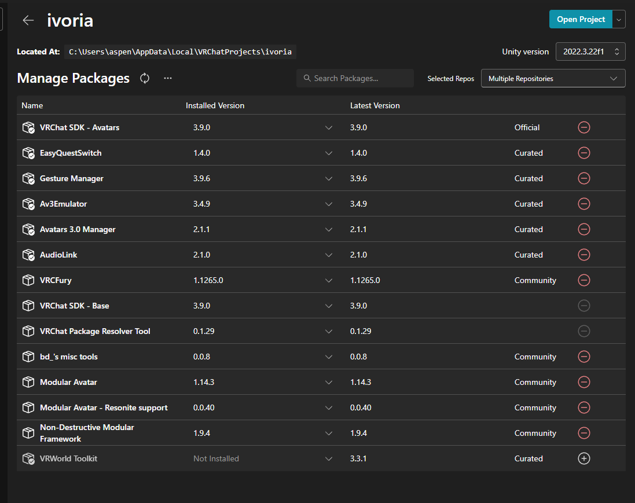This screenshot has width=635, height=503.
Task: Click installed version 1.1265.0 of VRCFury
Action: (208, 280)
